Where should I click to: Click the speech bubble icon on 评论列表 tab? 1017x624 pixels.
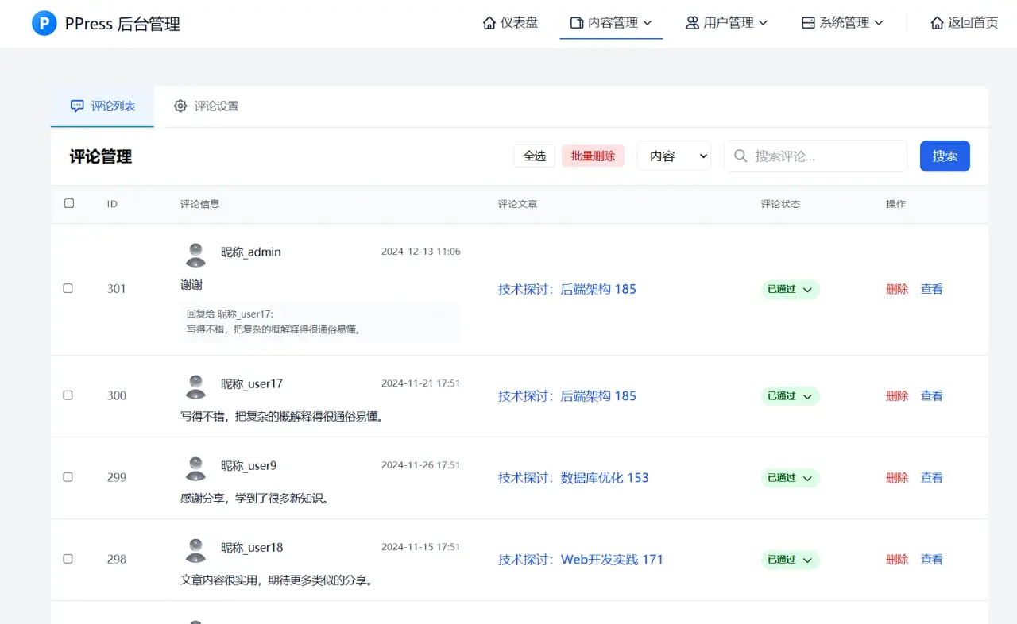(x=76, y=106)
